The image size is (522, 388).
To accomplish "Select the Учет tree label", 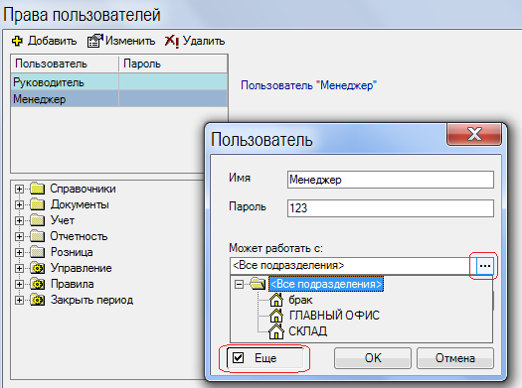I will 63,220.
